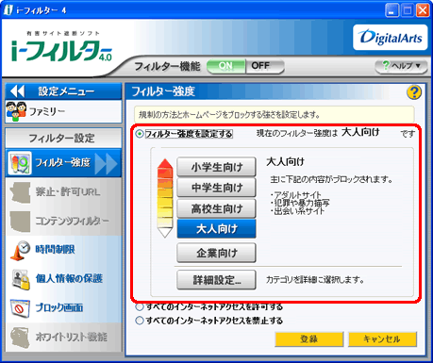Click the 登録 button
This screenshot has width=433, height=363.
click(x=309, y=339)
